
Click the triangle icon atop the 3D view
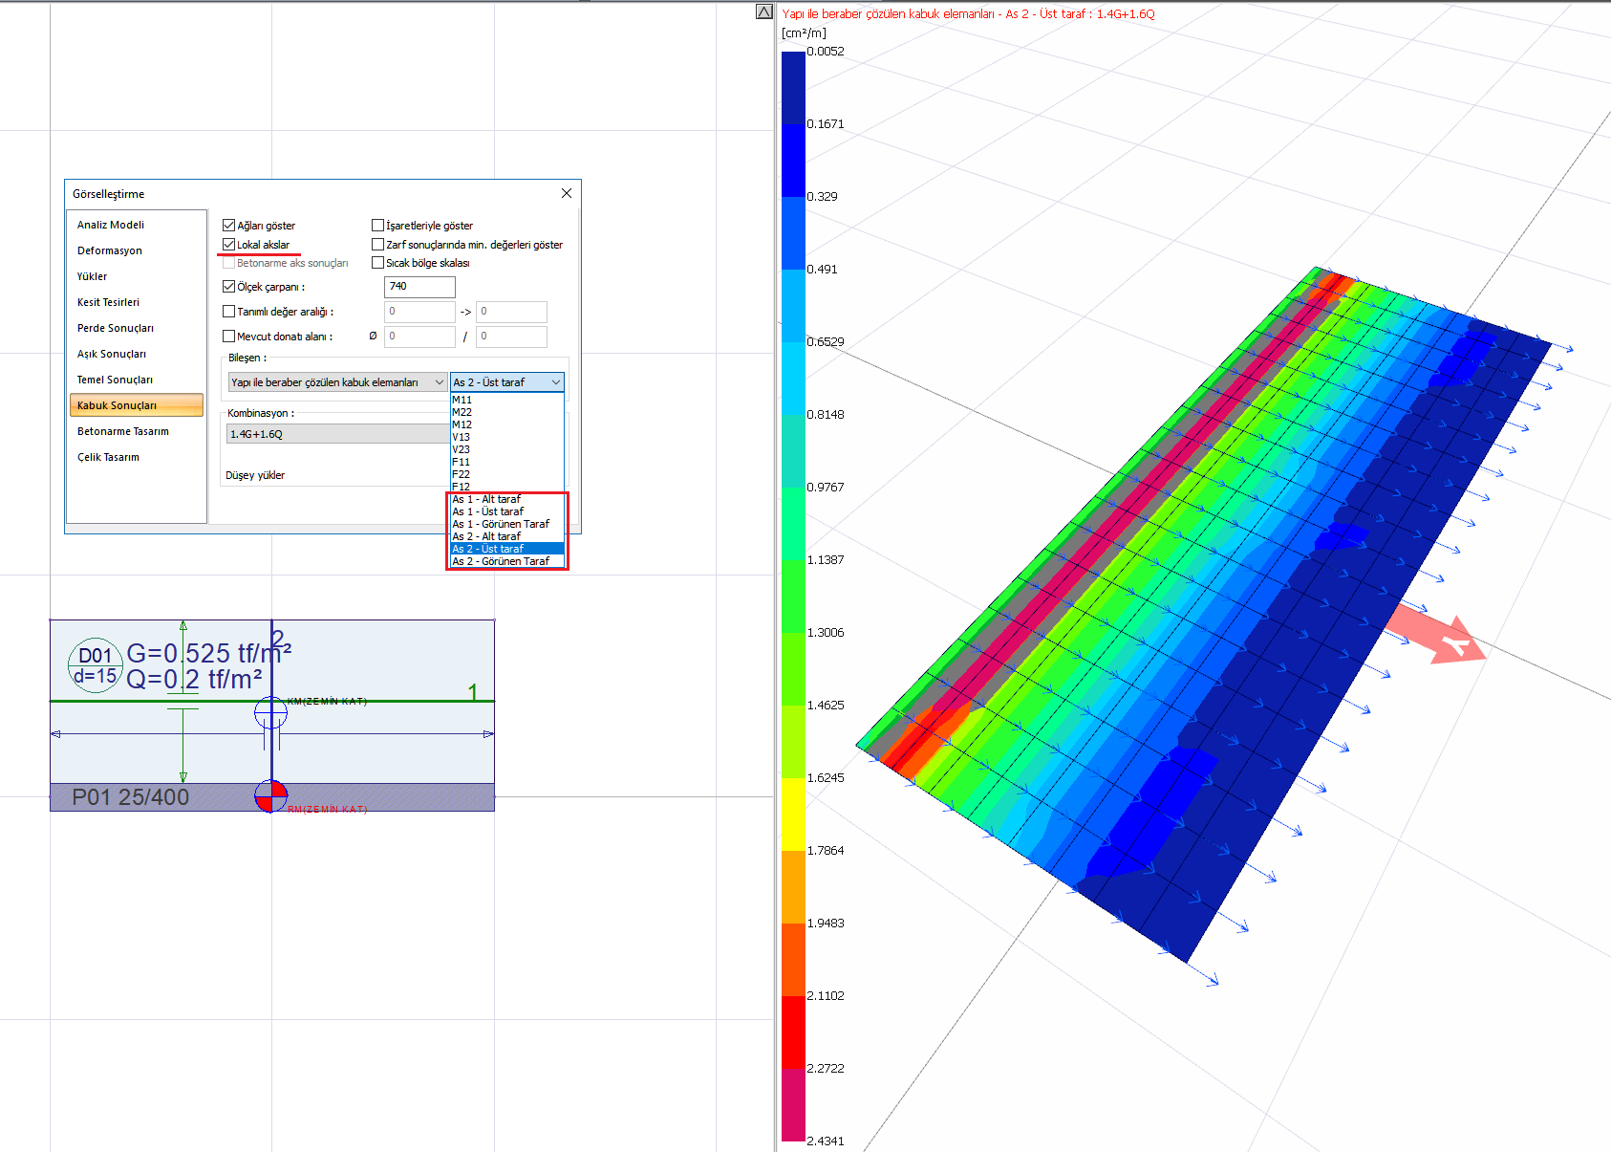click(x=763, y=11)
